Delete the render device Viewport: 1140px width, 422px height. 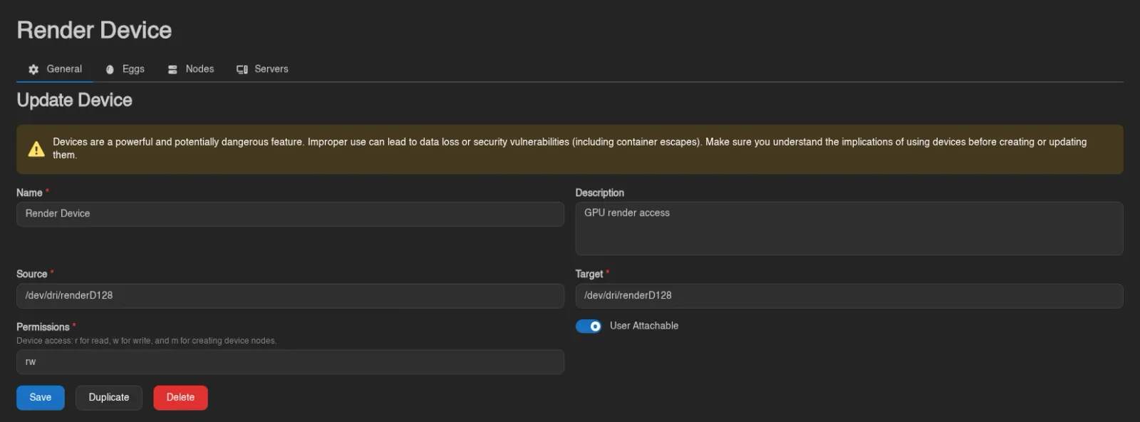point(180,398)
